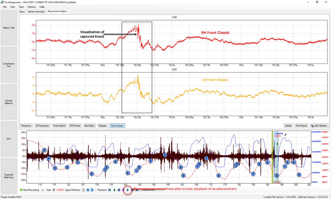This screenshot has width=331, height=199.
Task: Open the Tests menu
Action: [21, 7]
